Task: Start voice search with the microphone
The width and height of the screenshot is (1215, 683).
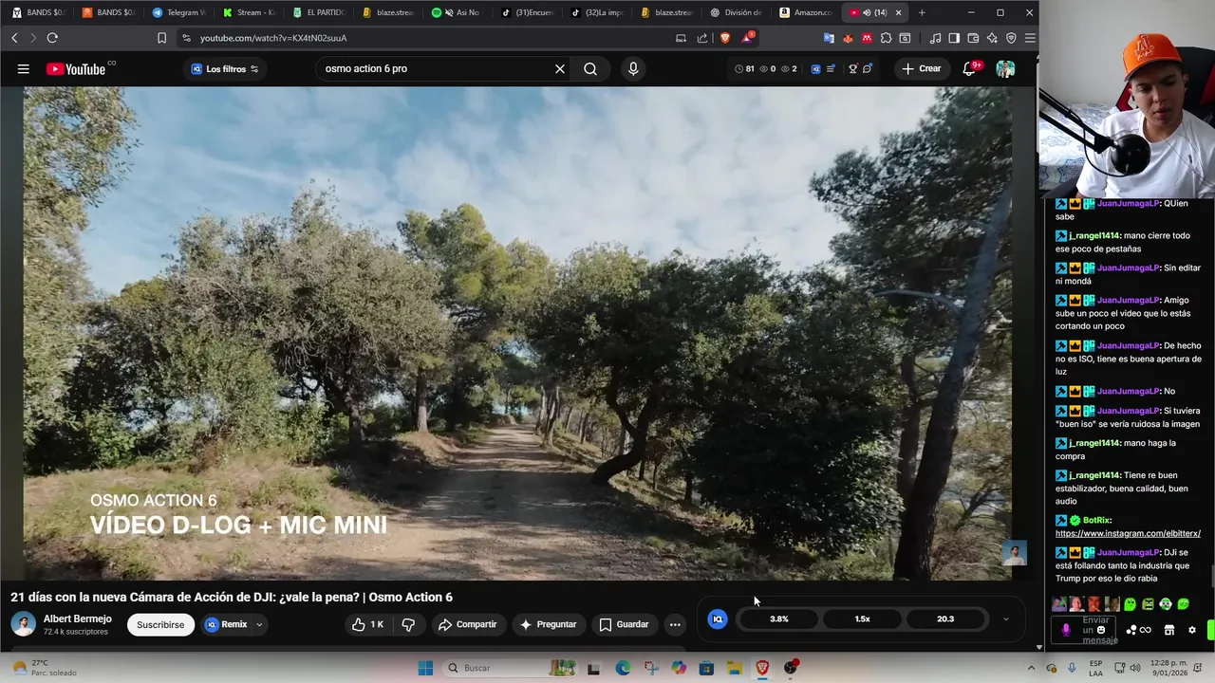Action: tap(633, 68)
